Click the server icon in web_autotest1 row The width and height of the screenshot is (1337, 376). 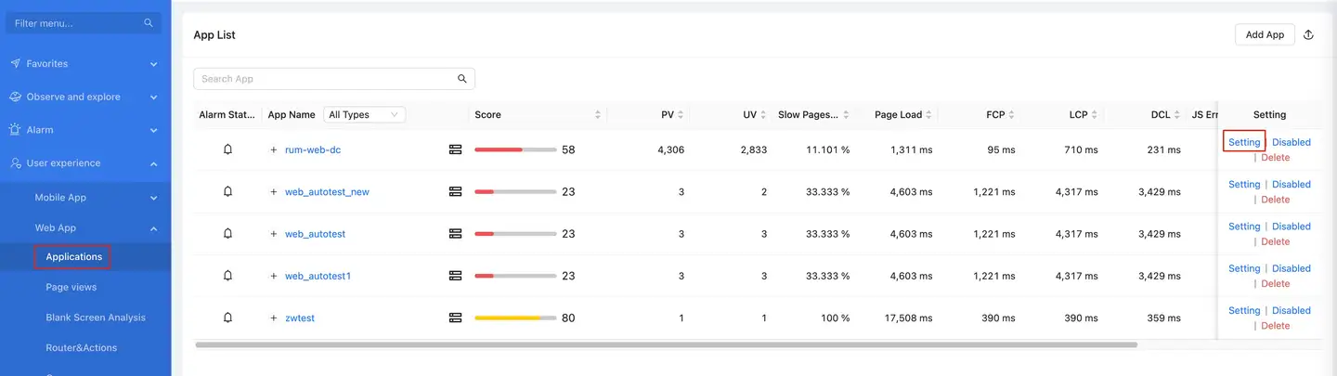tap(455, 276)
